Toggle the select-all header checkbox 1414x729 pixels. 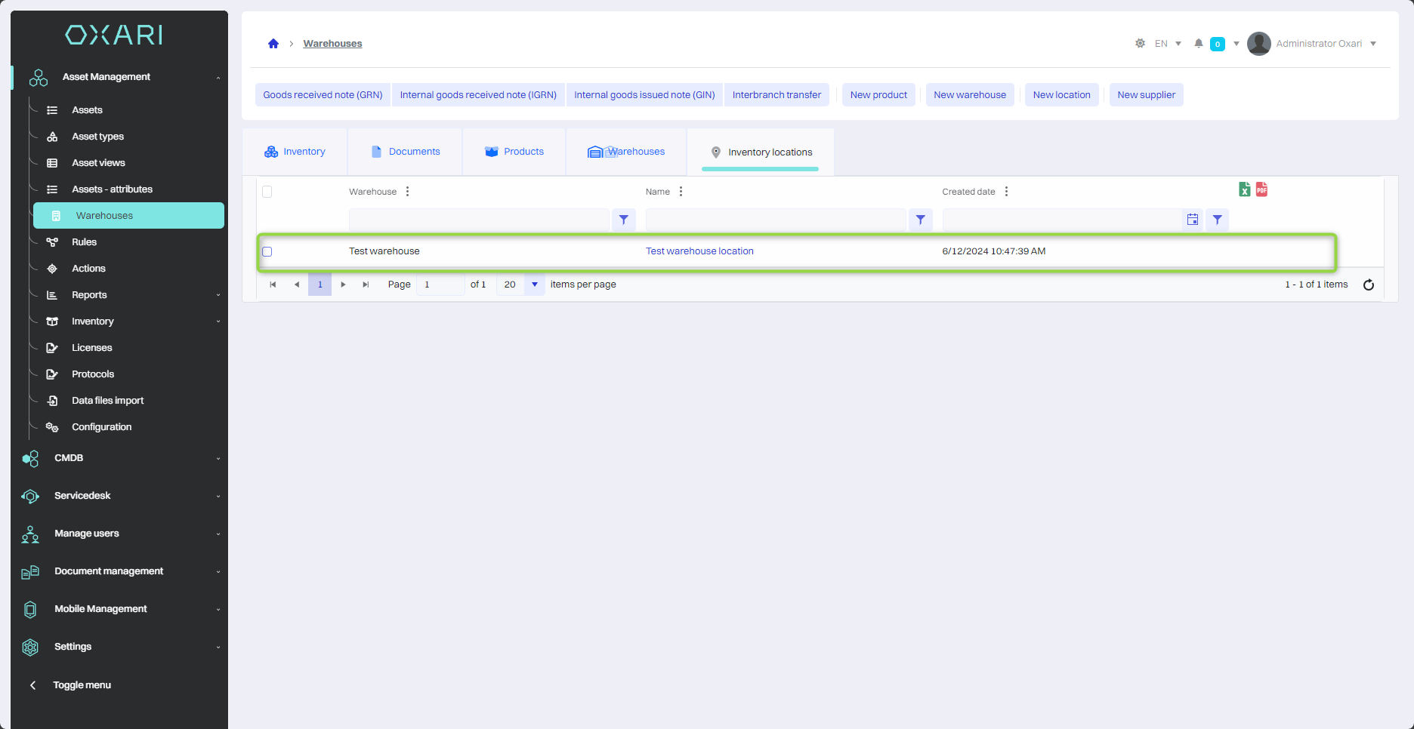[267, 192]
